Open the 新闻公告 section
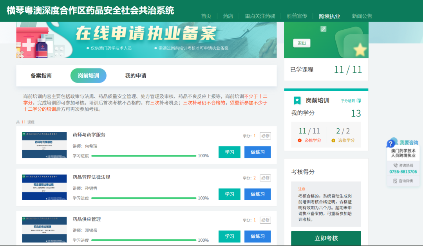Screen dimensions: 423x246 [x=363, y=16]
